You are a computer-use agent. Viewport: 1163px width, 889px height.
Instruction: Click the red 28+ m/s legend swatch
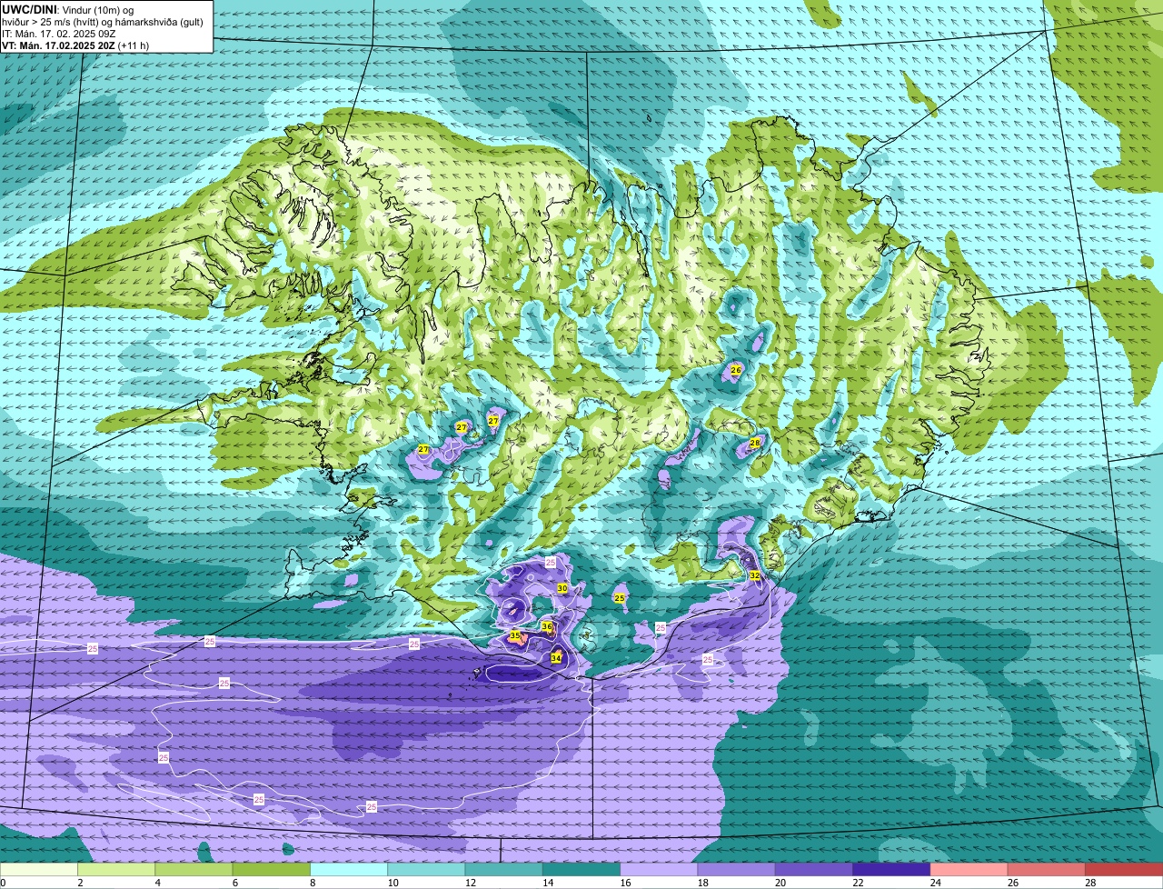(x=1124, y=869)
